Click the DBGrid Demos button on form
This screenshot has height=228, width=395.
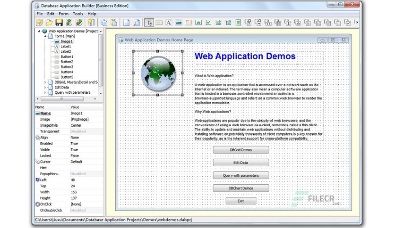241,150
